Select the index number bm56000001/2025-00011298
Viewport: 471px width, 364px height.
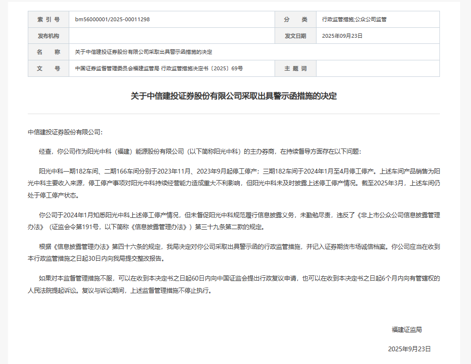pos(113,19)
